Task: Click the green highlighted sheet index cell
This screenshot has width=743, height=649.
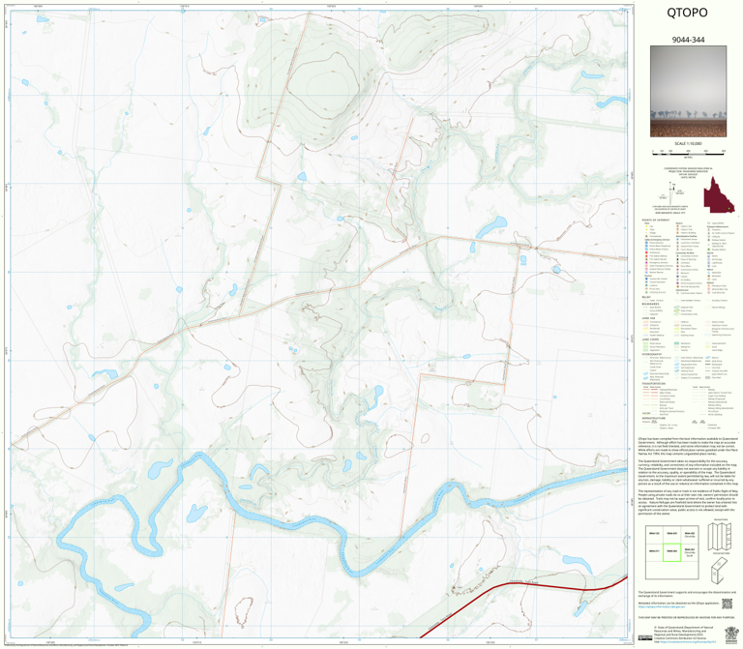Action: click(x=672, y=552)
